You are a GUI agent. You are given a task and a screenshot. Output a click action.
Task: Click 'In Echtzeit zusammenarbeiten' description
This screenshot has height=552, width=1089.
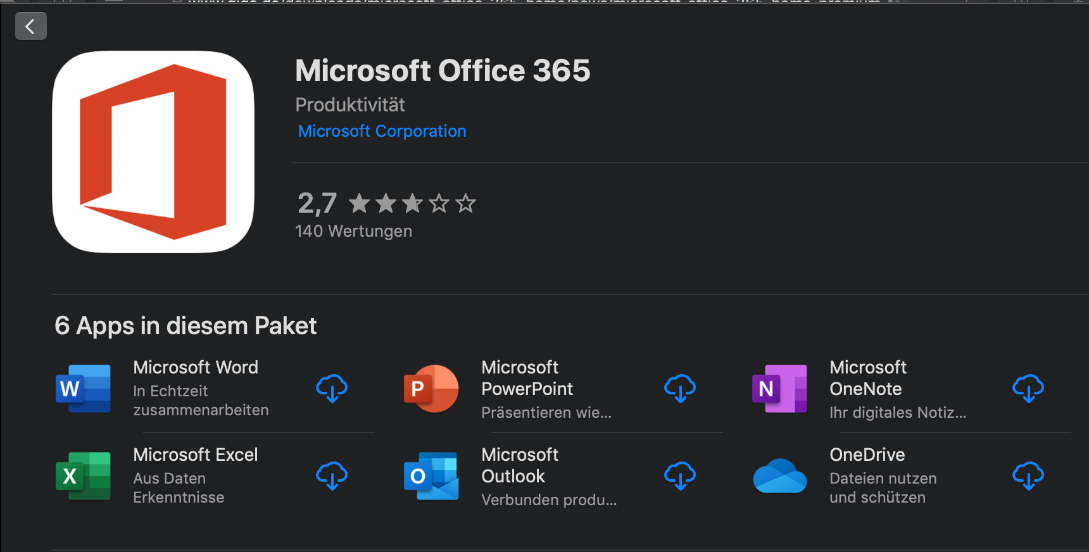coord(201,401)
